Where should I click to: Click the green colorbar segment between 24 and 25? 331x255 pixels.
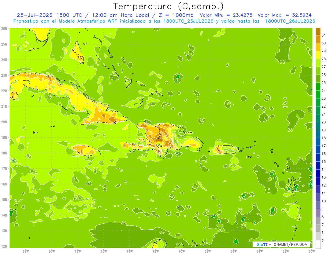pos(318,87)
